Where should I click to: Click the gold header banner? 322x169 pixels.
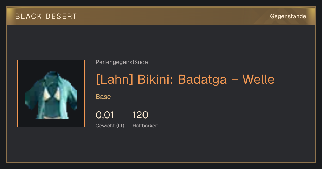pyautogui.click(x=161, y=16)
